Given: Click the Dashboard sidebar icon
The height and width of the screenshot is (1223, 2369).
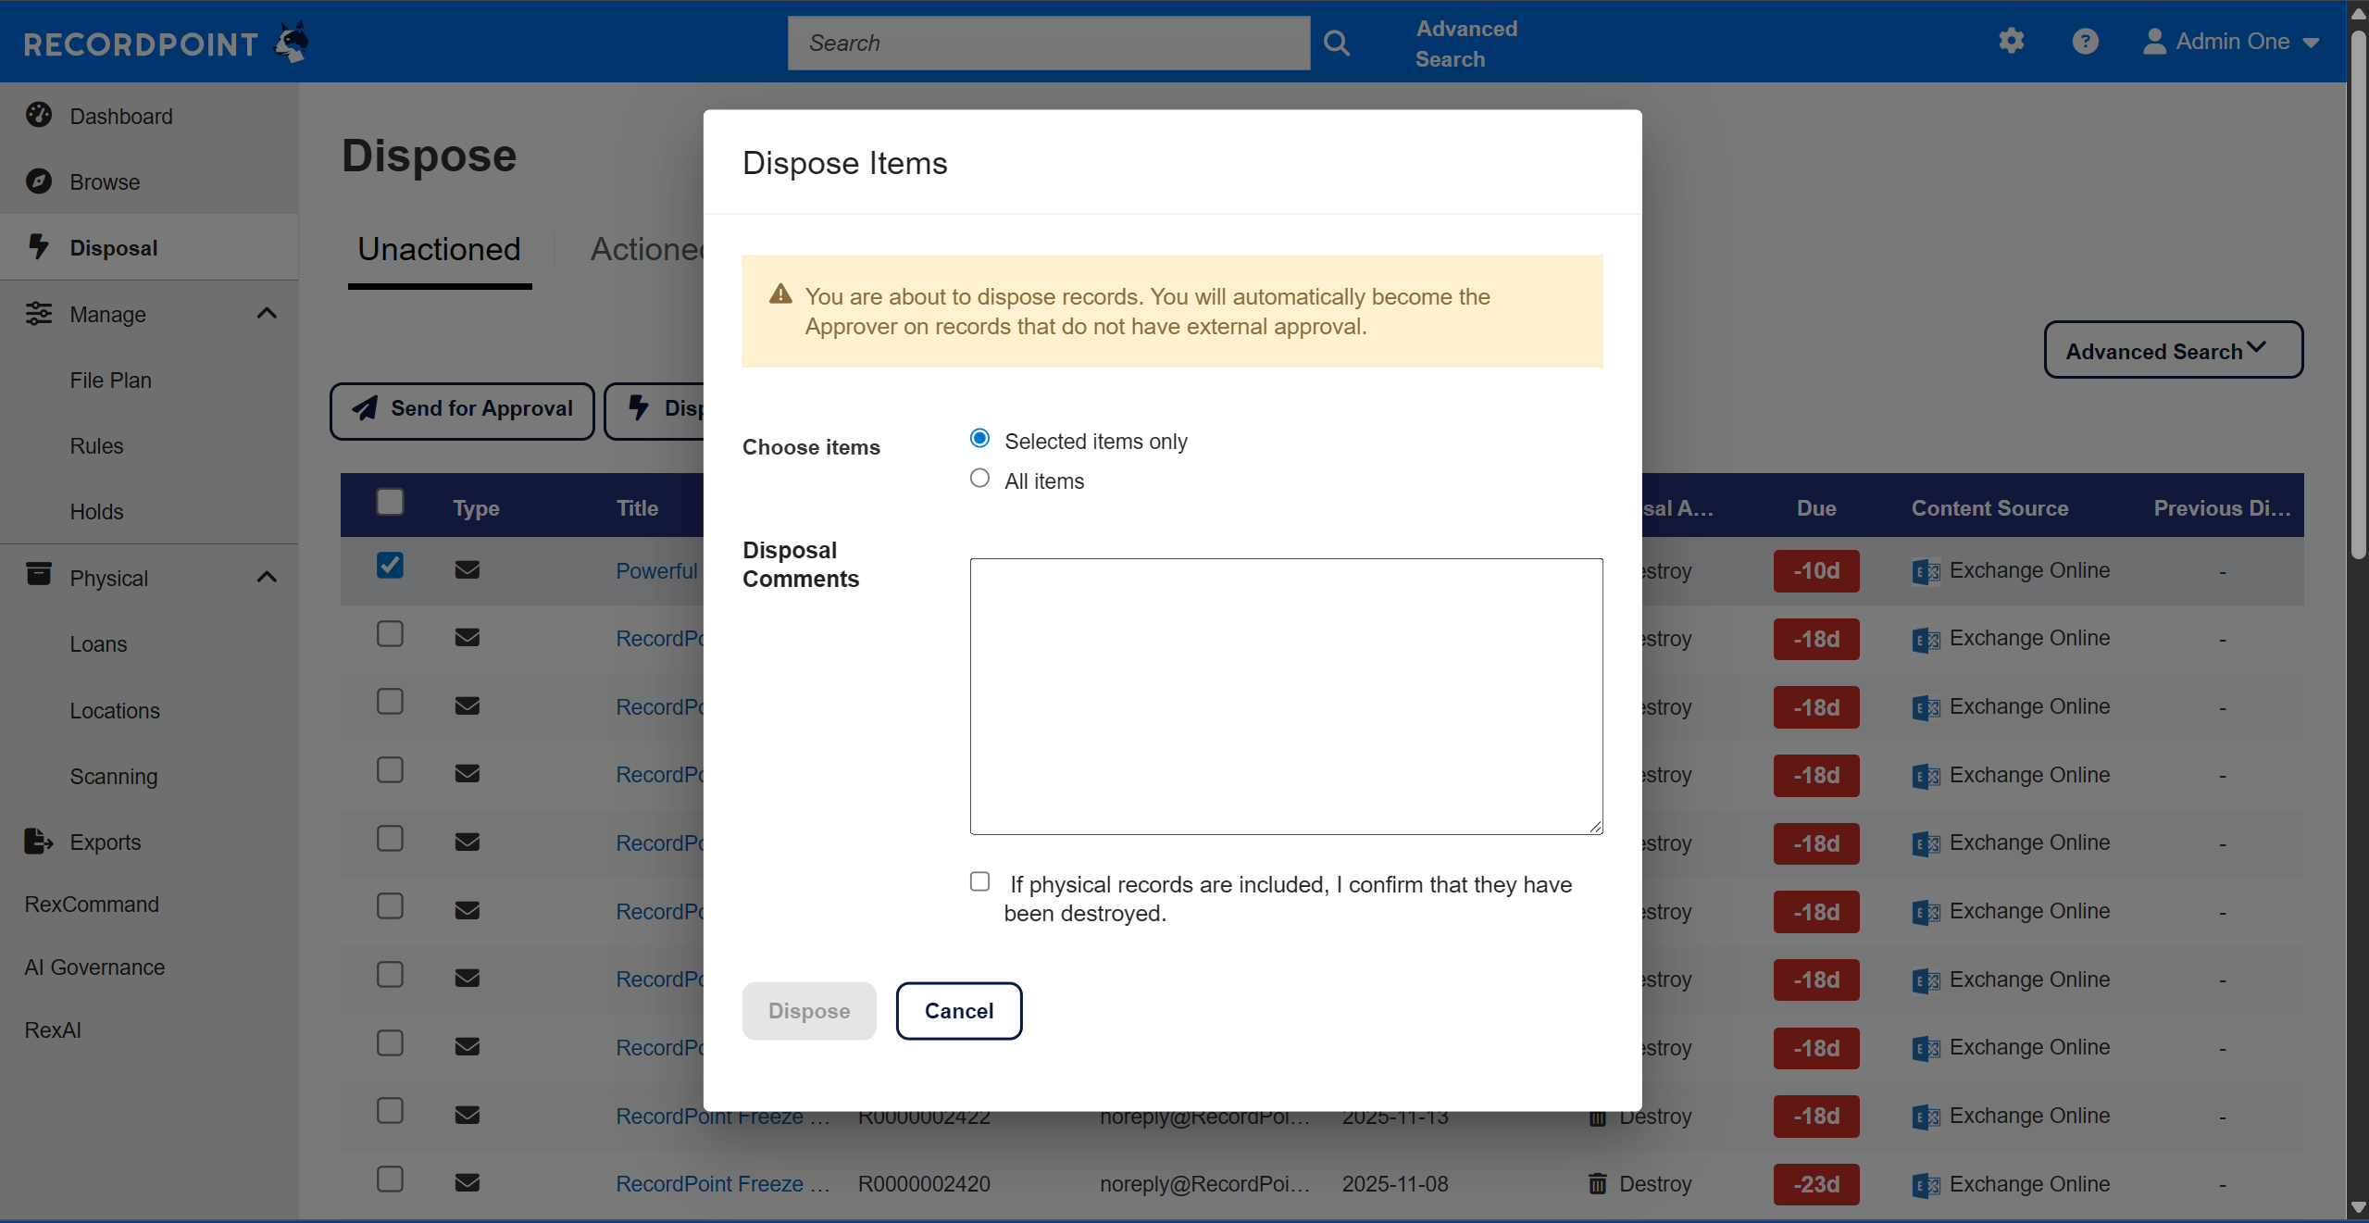Looking at the screenshot, I should tap(39, 115).
